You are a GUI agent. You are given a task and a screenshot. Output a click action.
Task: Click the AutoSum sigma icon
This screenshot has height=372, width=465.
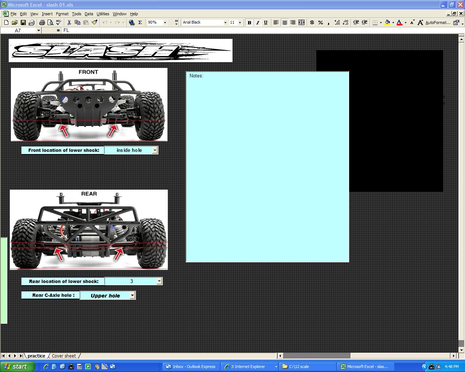[140, 23]
